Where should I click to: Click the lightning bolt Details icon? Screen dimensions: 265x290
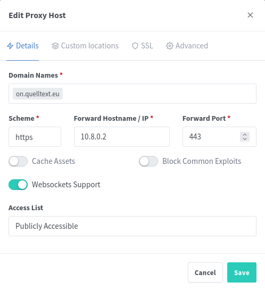10,46
